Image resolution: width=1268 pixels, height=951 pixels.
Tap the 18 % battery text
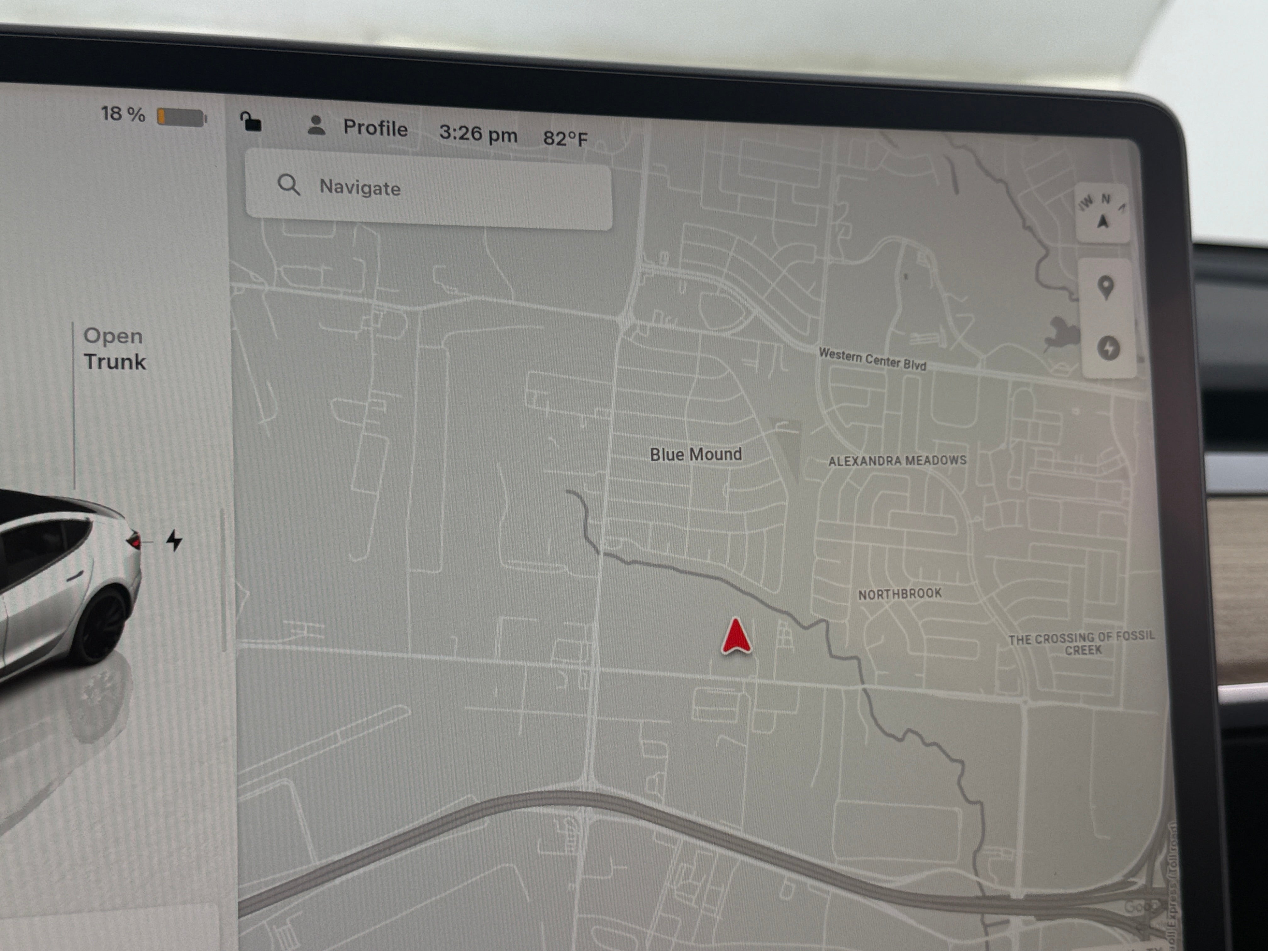tap(123, 114)
